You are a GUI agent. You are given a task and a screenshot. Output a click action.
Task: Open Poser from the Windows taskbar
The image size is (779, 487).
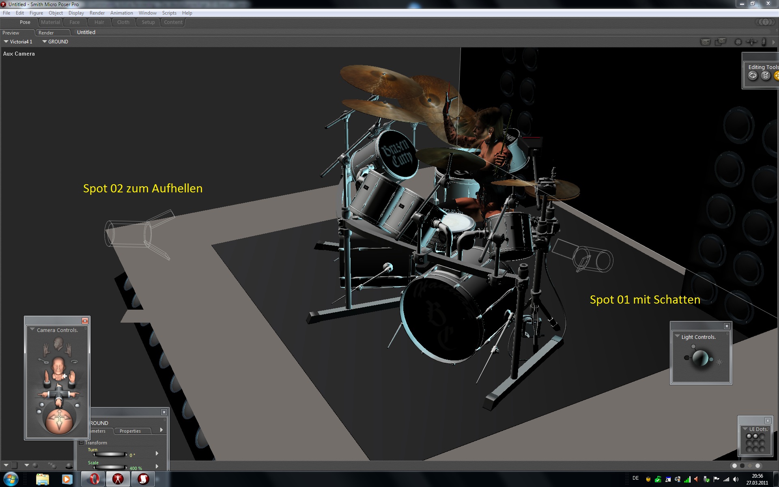118,479
